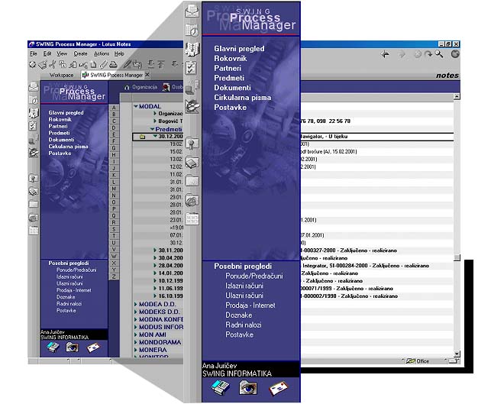491x404 pixels.
Task: Expand the MONERA category
Action: (x=136, y=350)
